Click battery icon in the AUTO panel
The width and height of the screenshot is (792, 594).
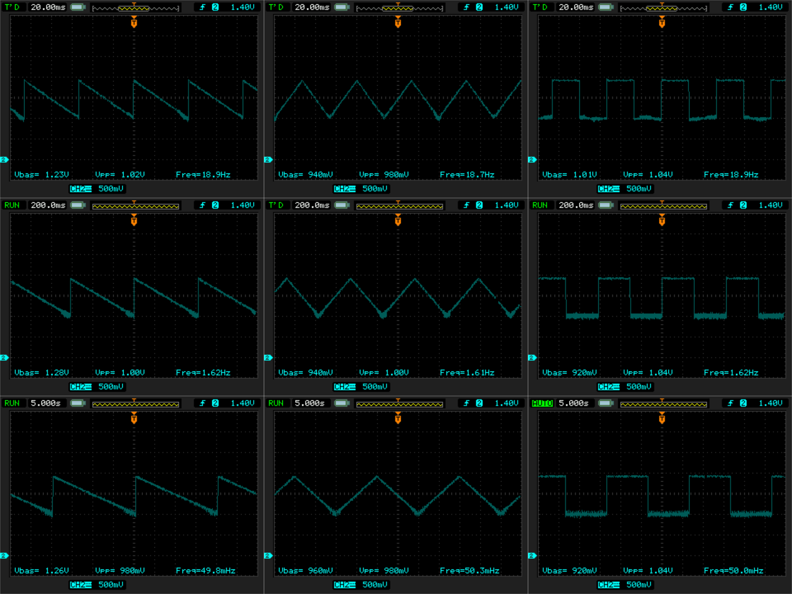606,403
